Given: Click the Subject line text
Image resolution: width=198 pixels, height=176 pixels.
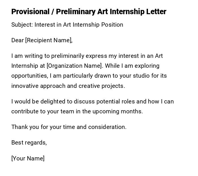Looking at the screenshot, I should click(67, 25).
